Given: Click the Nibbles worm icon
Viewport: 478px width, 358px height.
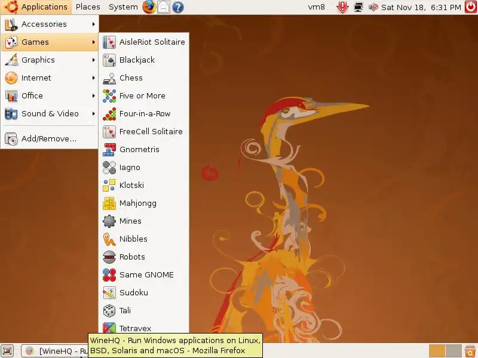Looking at the screenshot, I should coord(109,239).
